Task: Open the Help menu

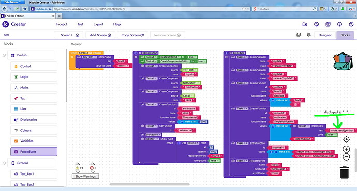Action: pyautogui.click(x=117, y=24)
